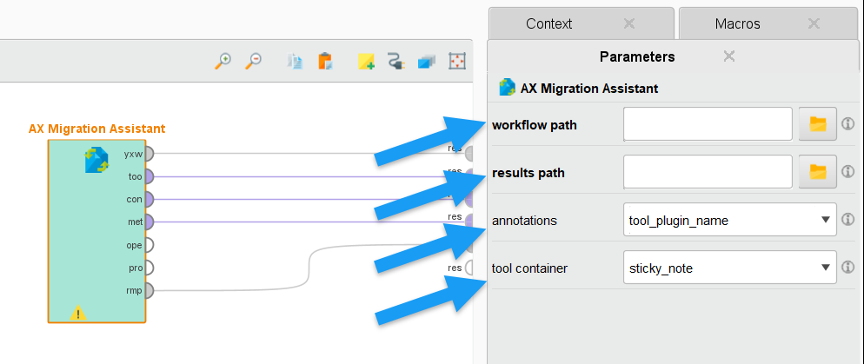The width and height of the screenshot is (864, 364).
Task: Click the results path text field
Action: tap(707, 172)
